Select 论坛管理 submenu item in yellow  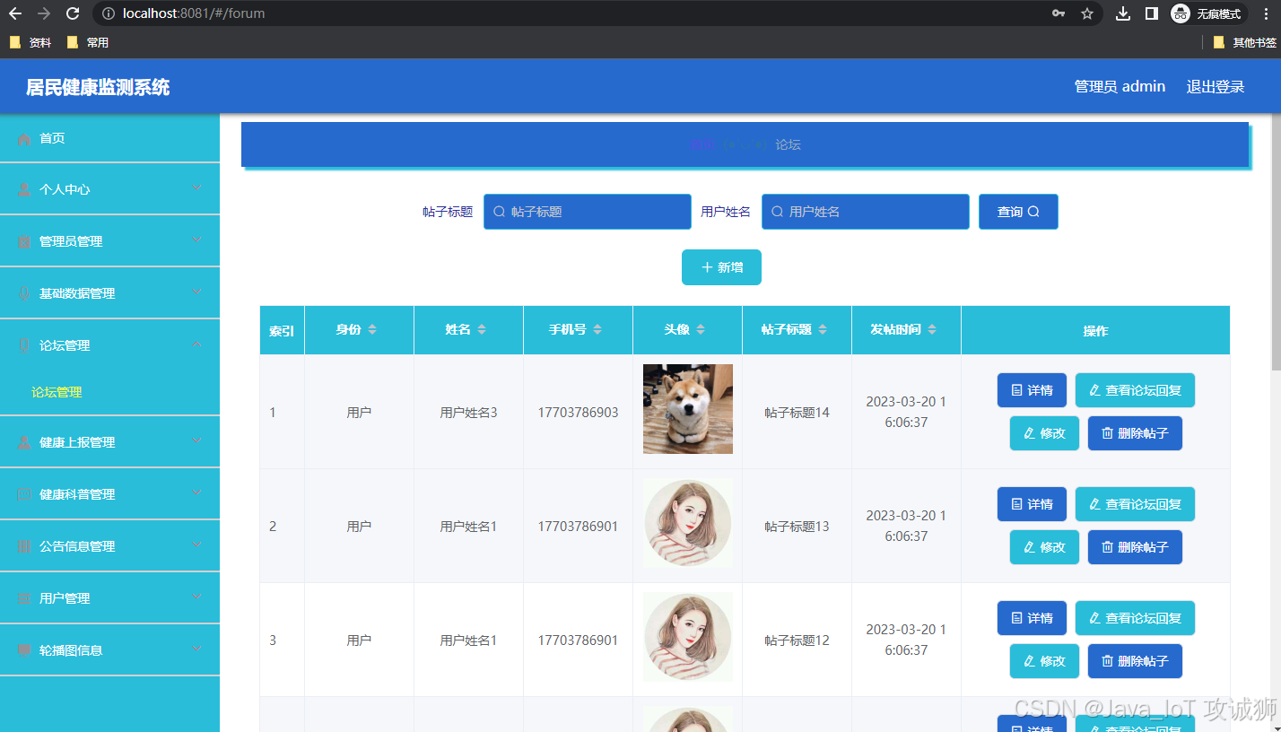(57, 392)
